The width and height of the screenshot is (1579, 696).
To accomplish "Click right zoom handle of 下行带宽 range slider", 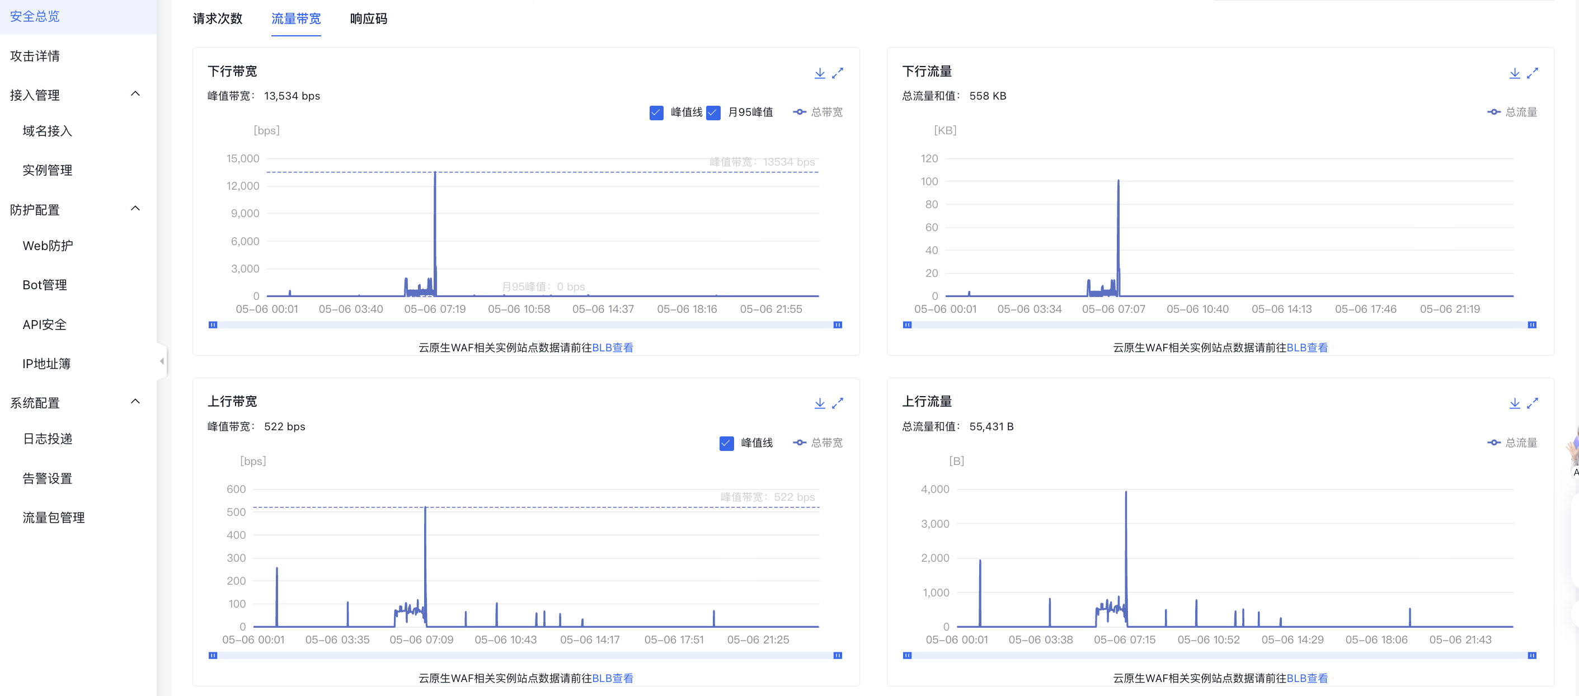I will pyautogui.click(x=837, y=325).
